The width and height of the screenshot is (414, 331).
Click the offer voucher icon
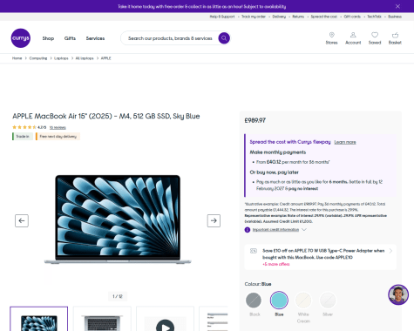click(254, 251)
